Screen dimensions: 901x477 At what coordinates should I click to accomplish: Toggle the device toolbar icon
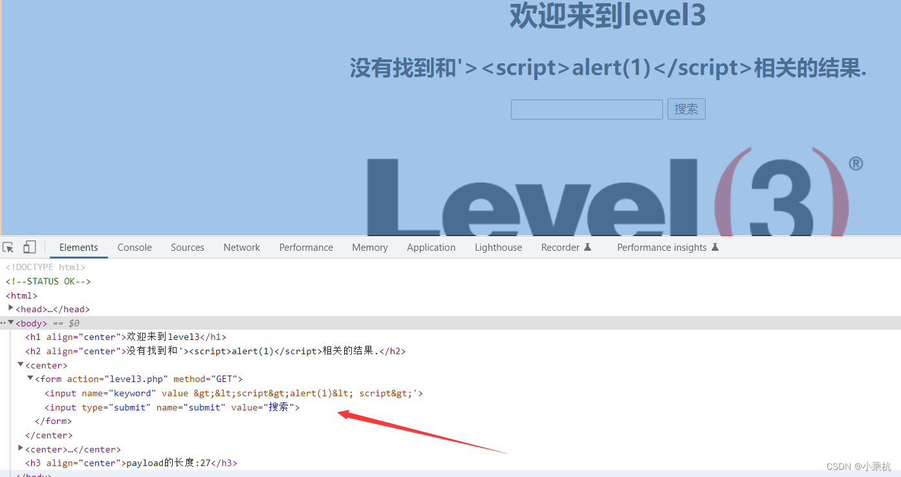[29, 248]
